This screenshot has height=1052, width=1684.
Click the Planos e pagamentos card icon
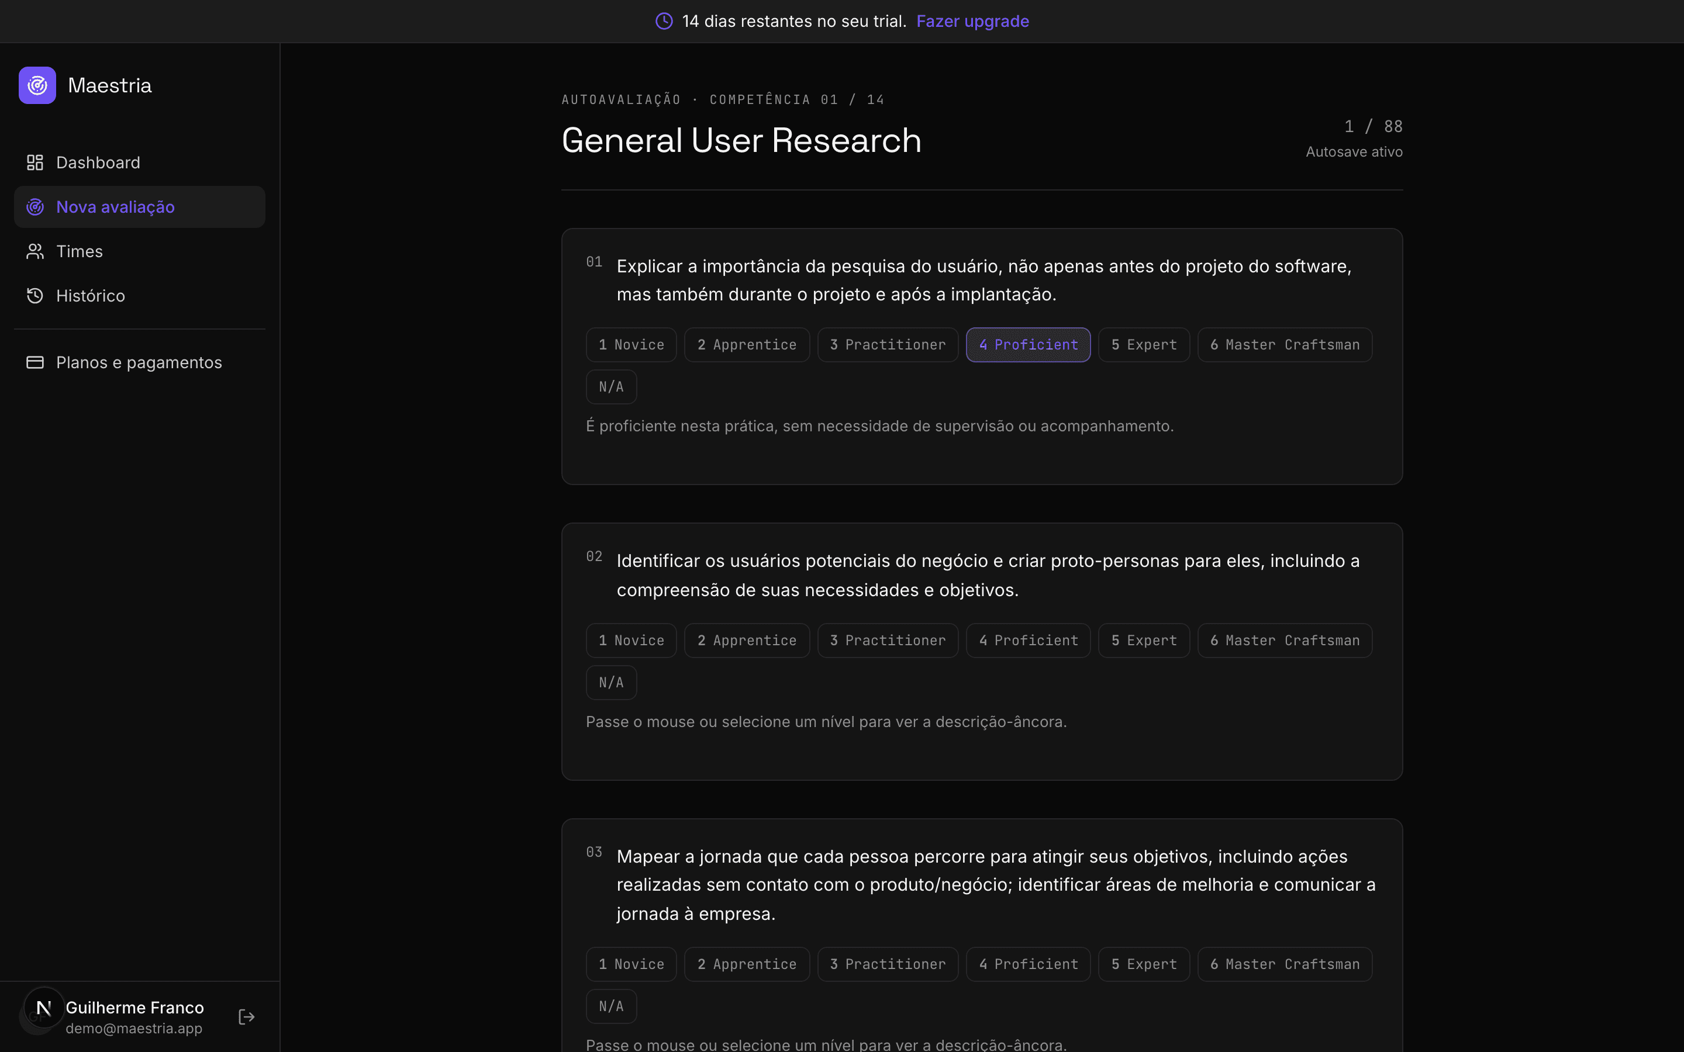click(x=35, y=362)
